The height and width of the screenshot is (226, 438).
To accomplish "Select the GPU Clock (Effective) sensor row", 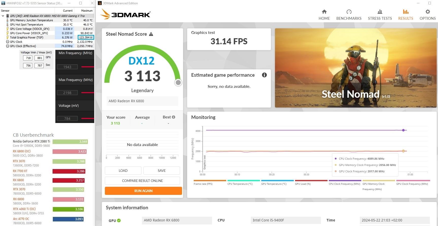I will pos(47,46).
